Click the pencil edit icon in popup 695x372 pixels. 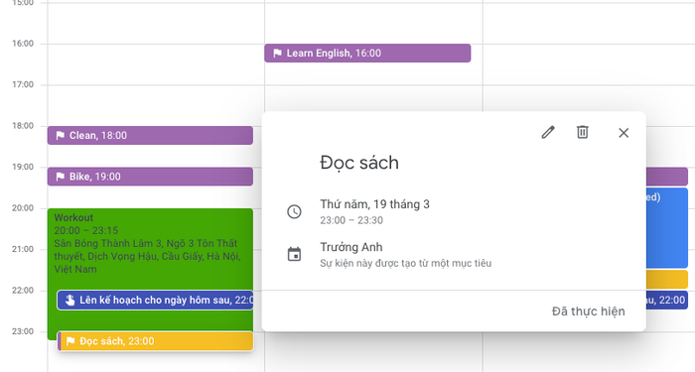point(548,132)
